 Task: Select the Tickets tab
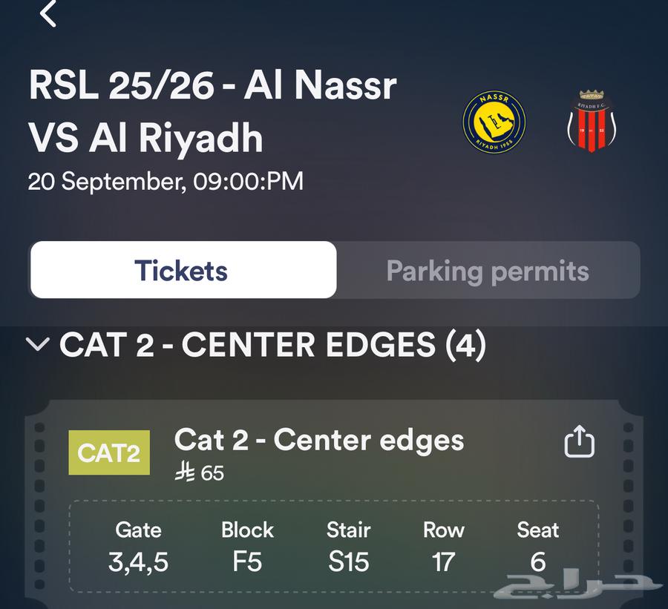tap(181, 271)
